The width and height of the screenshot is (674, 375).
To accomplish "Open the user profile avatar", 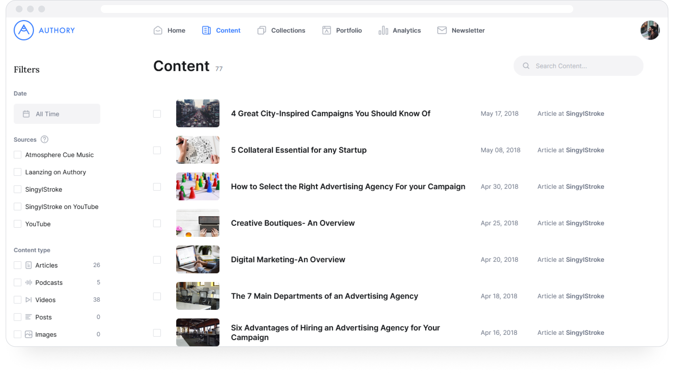I will pyautogui.click(x=650, y=30).
